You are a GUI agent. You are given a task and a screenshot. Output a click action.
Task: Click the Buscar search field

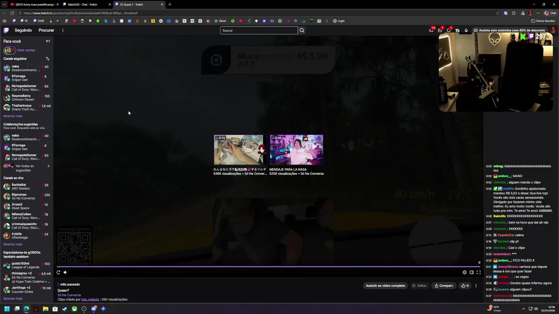pos(259,30)
